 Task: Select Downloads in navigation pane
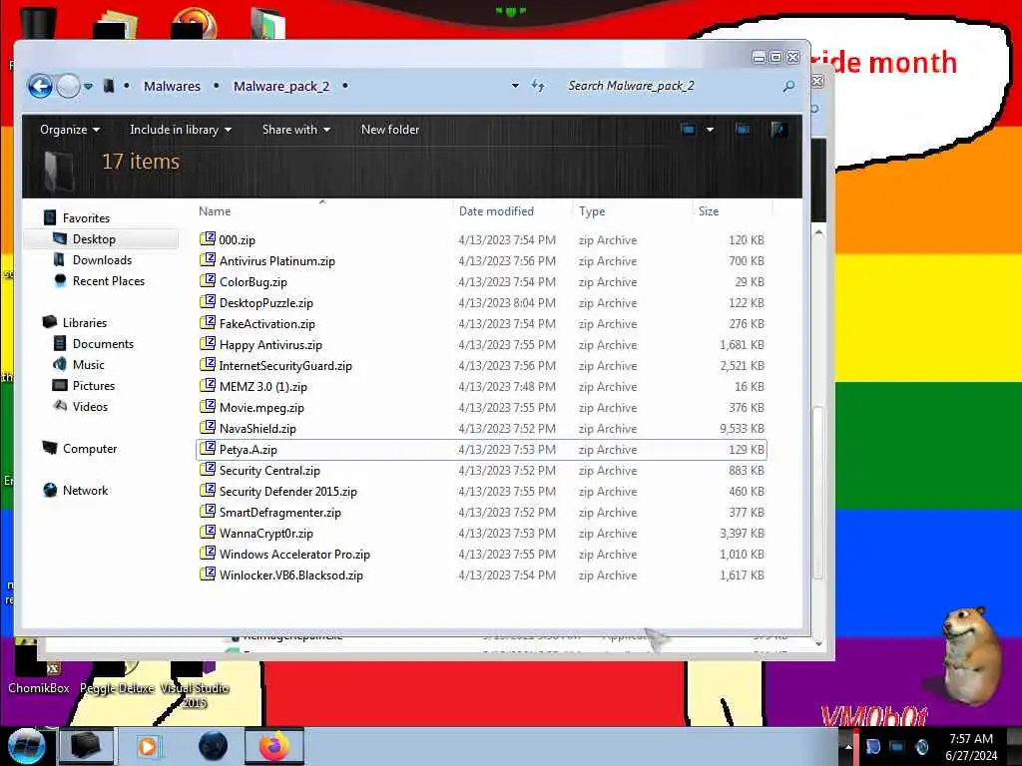102,260
